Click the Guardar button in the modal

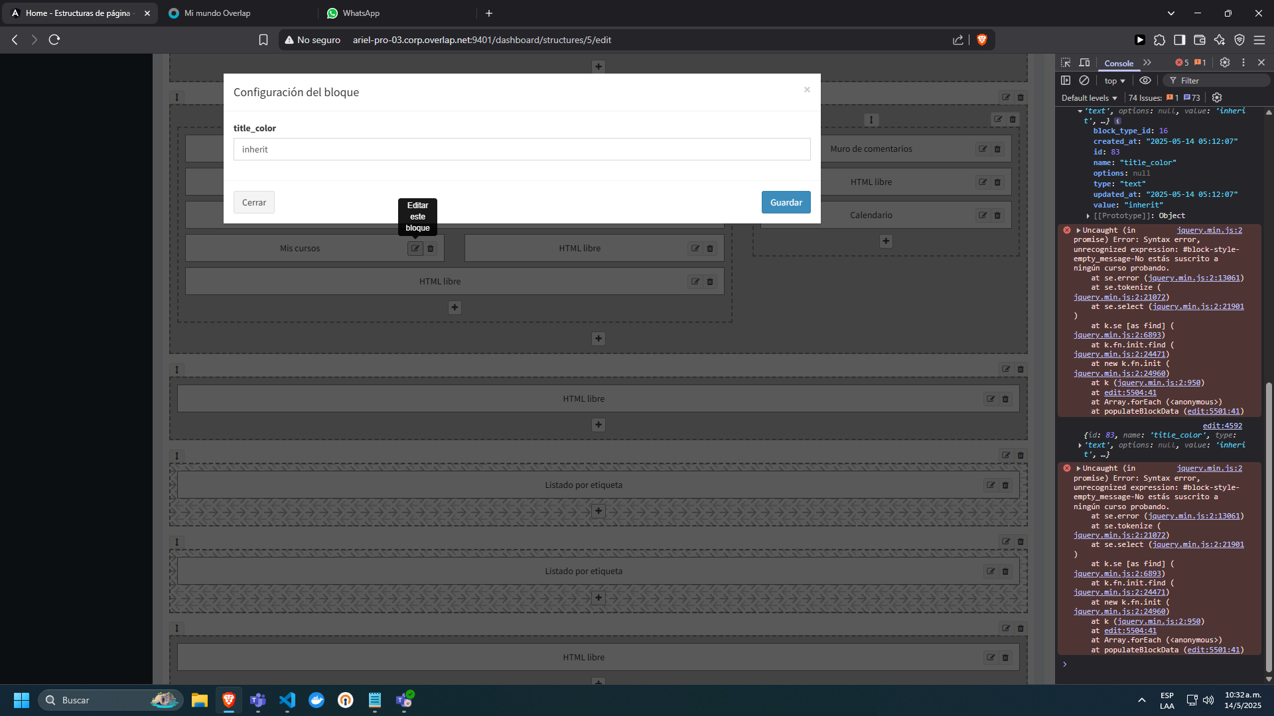point(786,202)
